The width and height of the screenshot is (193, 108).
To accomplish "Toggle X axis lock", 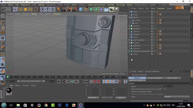I will (42, 9).
